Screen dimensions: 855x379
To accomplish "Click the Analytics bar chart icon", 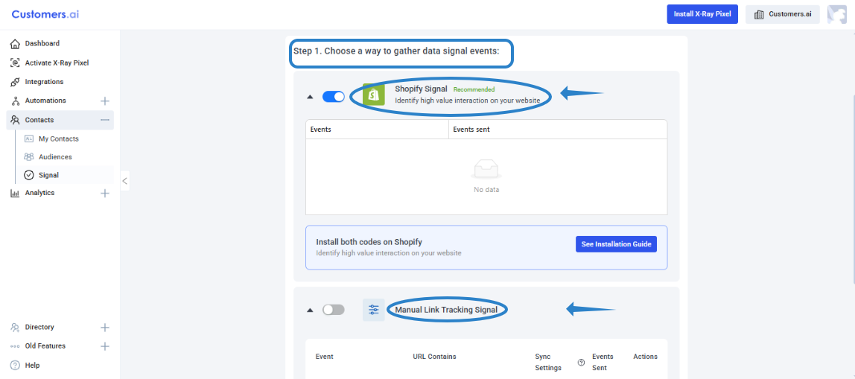I will coord(15,193).
